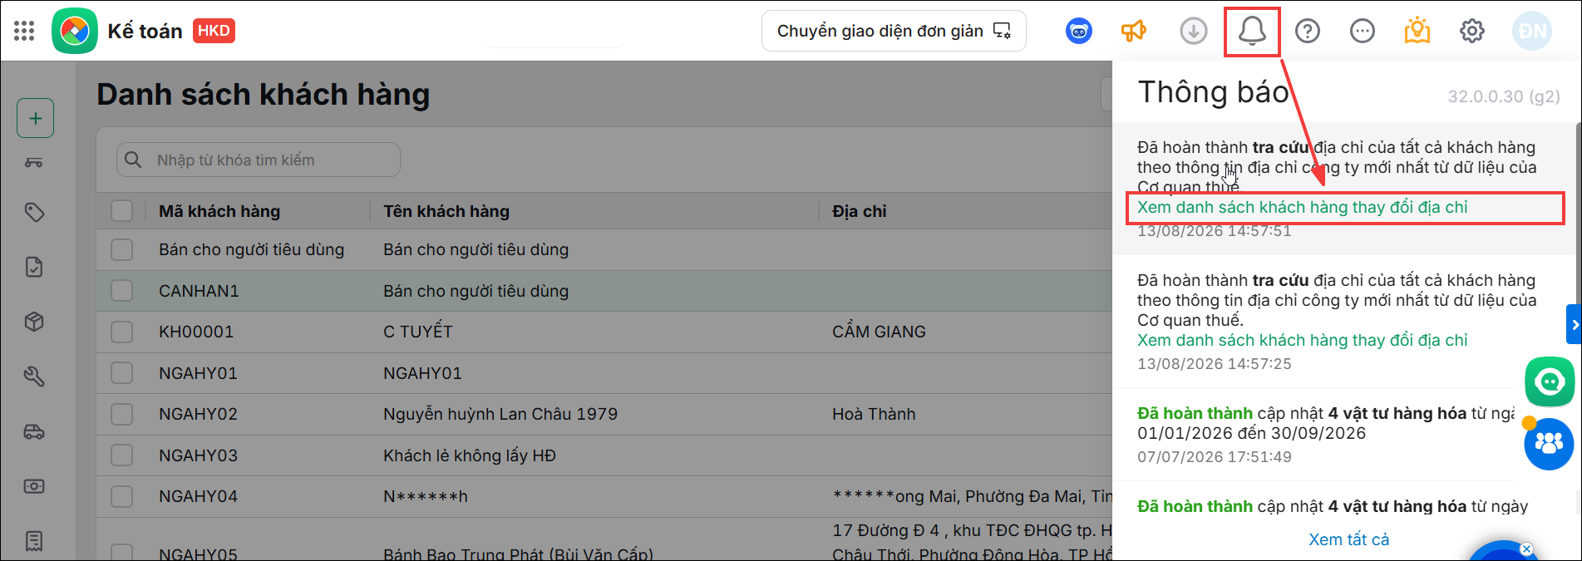
Task: Open the settings gear icon
Action: pos(1472,32)
